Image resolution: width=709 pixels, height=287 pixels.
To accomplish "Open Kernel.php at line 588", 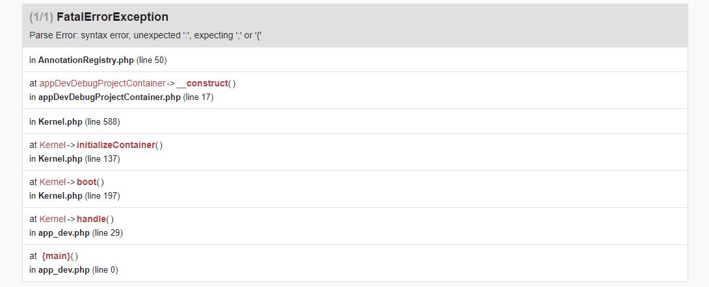I will pyautogui.click(x=60, y=121).
